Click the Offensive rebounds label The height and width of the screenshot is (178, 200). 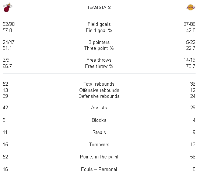[99, 90]
